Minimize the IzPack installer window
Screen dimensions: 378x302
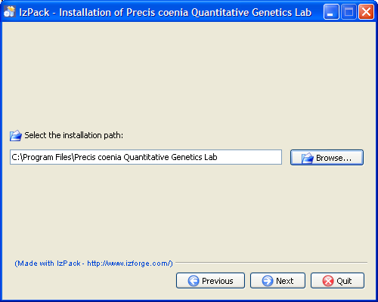tap(331, 12)
